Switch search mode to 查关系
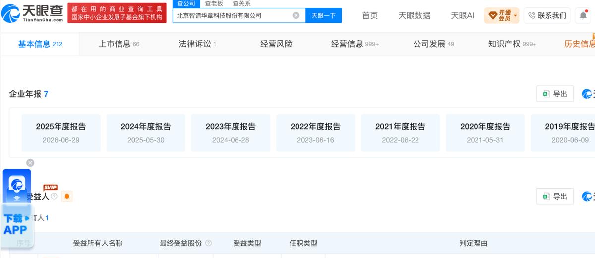This screenshot has width=595, height=258. (241, 3)
